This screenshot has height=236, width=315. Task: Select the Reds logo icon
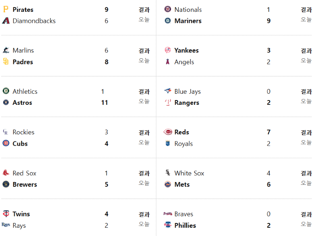click(168, 132)
